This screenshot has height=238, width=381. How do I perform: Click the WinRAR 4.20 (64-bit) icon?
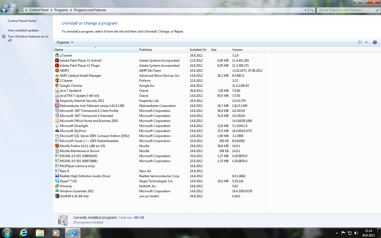pyautogui.click(x=57, y=196)
